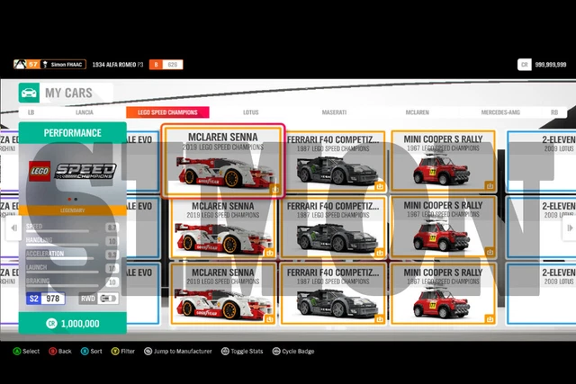The height and width of the screenshot is (384, 576).
Task: Click the Launch stat value '10'
Action: (x=112, y=268)
